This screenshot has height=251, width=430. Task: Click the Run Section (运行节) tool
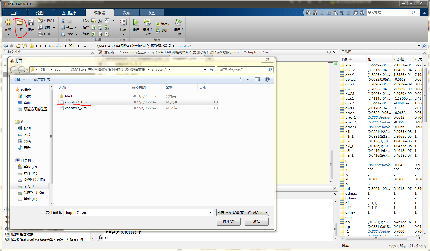[163, 24]
